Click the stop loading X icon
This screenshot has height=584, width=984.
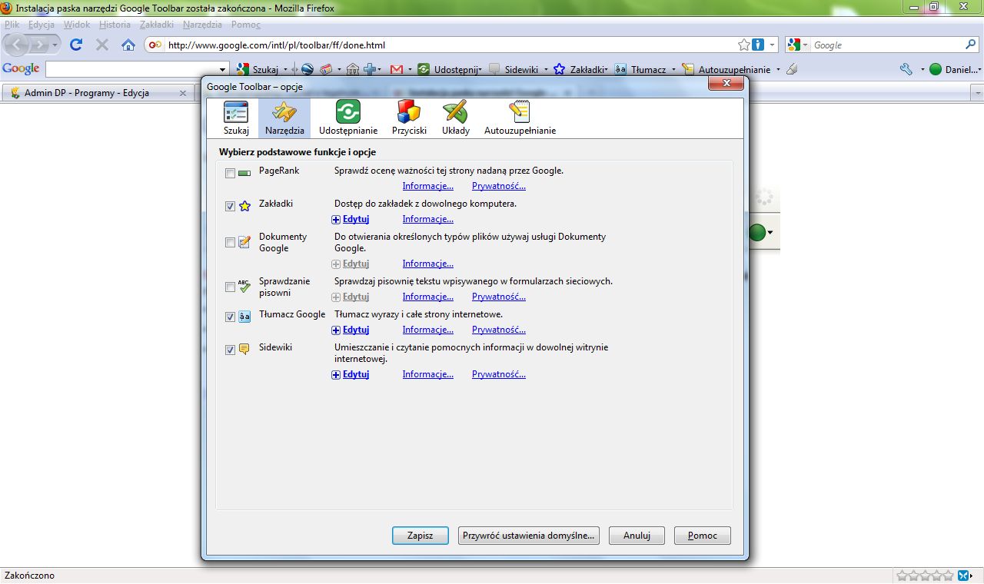[x=101, y=45]
